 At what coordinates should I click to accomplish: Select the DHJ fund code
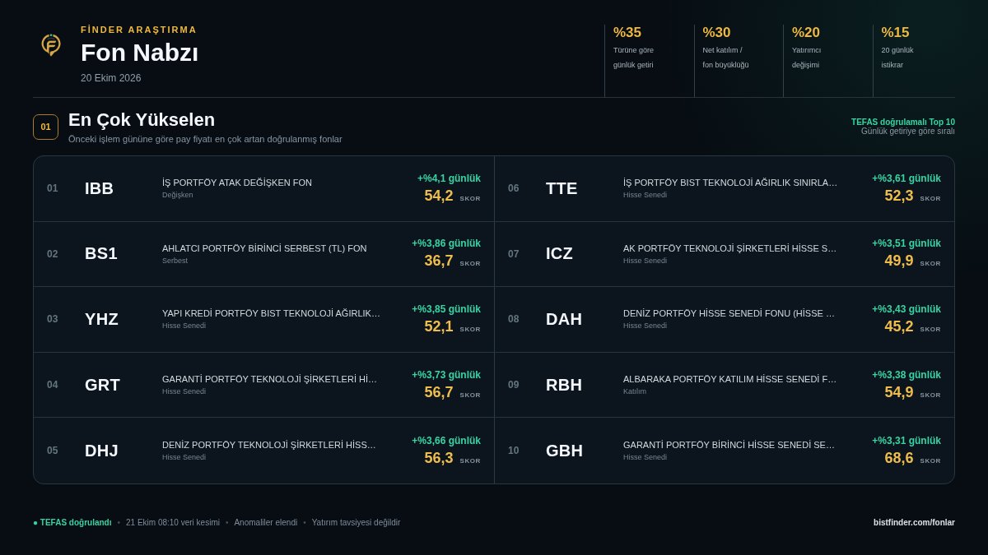[x=101, y=451]
